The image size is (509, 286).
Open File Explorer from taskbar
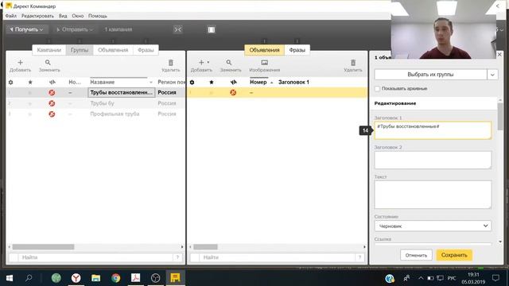95,278
